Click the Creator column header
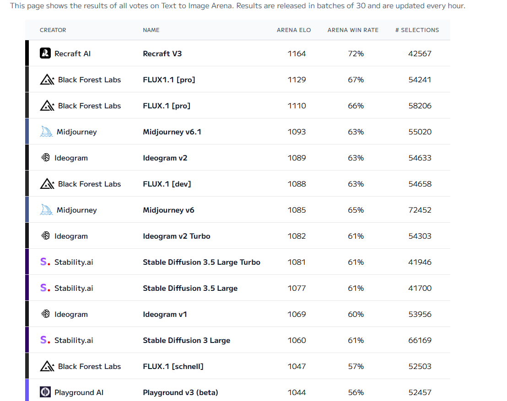This screenshot has height=401, width=507. [53, 30]
